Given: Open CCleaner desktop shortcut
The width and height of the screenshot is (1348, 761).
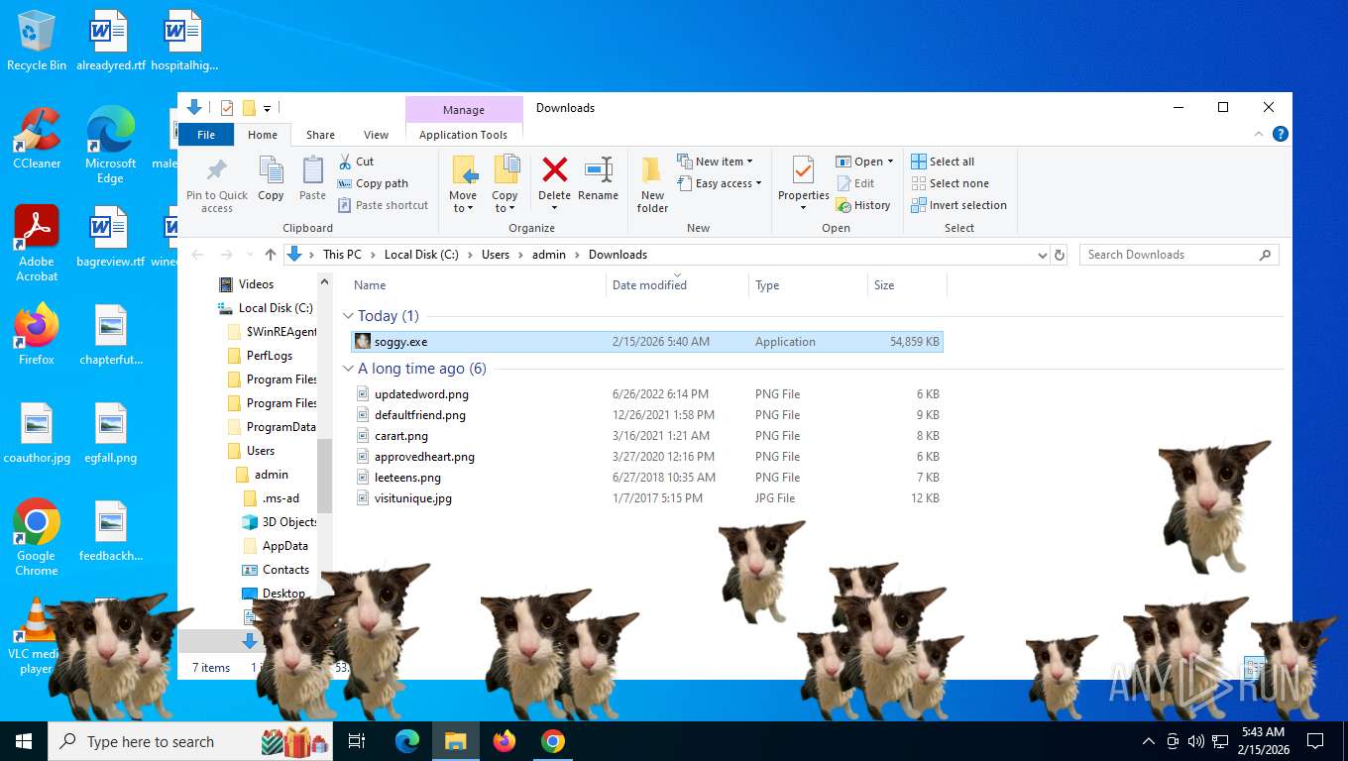Looking at the screenshot, I should (37, 139).
